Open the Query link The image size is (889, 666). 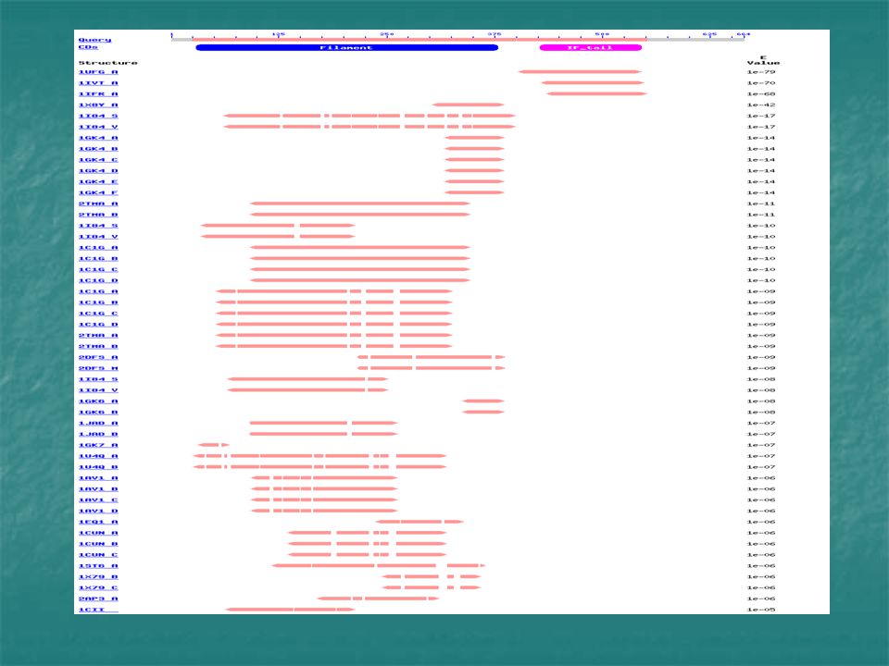point(94,40)
